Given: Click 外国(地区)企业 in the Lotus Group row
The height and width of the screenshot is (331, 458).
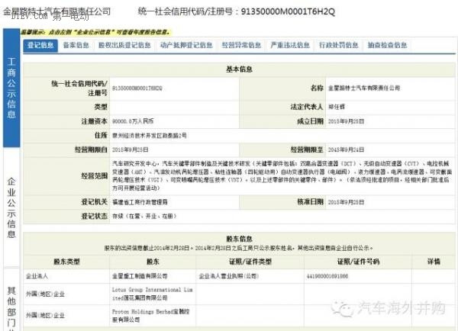Looking at the screenshot, I should pyautogui.click(x=45, y=294).
